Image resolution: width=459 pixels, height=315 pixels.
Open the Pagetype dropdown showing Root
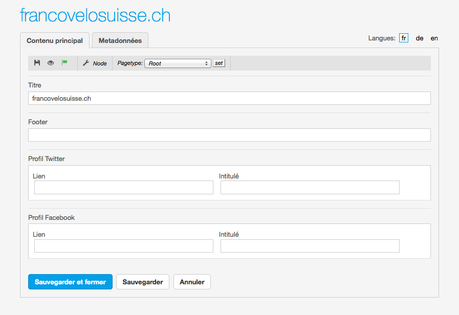click(x=178, y=63)
